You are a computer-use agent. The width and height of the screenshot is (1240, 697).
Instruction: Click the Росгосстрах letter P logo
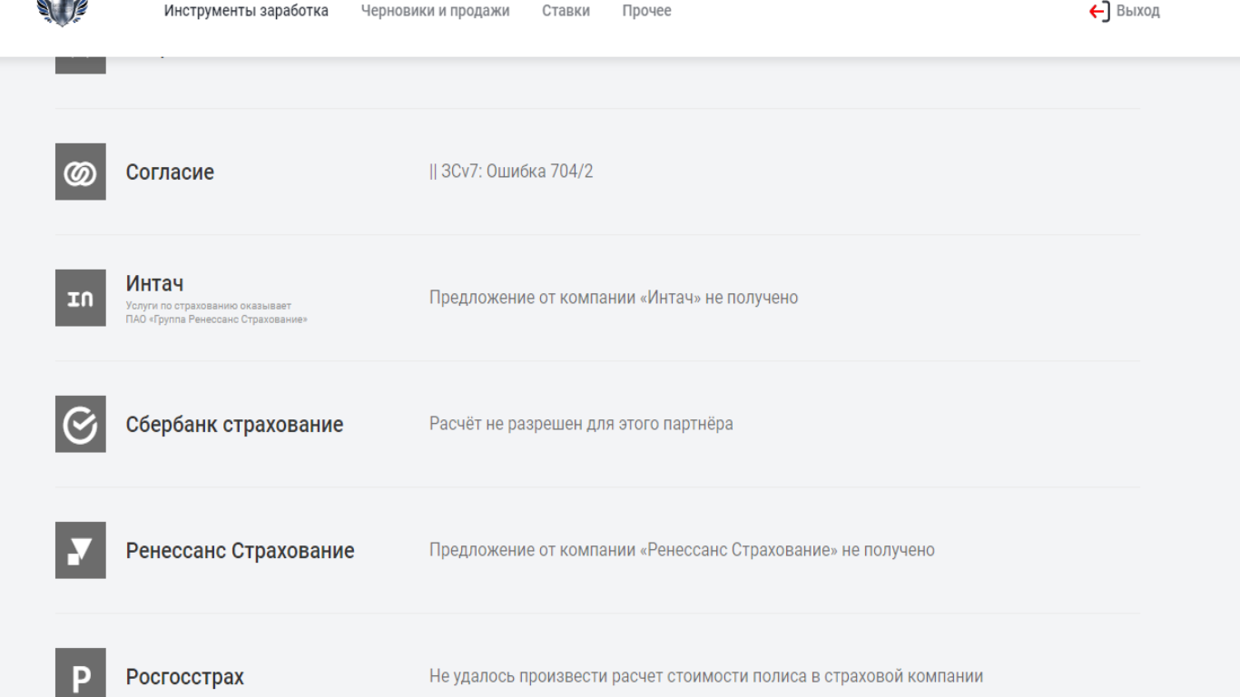pyautogui.click(x=81, y=672)
